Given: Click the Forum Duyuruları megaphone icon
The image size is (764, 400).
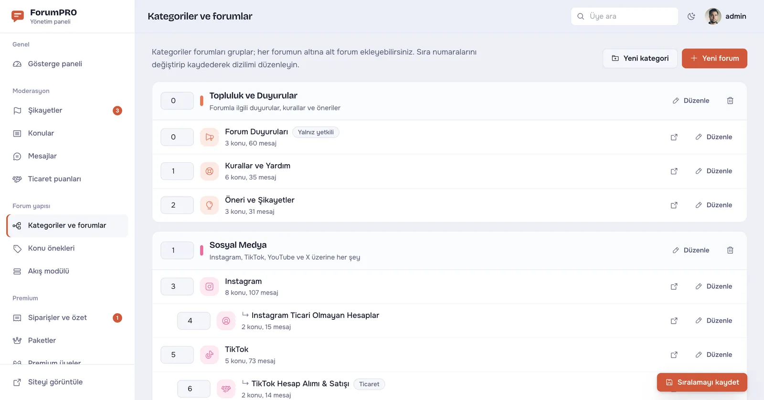Looking at the screenshot, I should pos(209,137).
